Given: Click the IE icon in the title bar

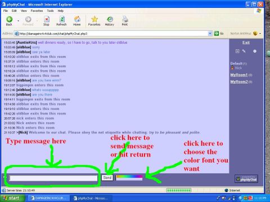Looking at the screenshot, I should [4, 4].
